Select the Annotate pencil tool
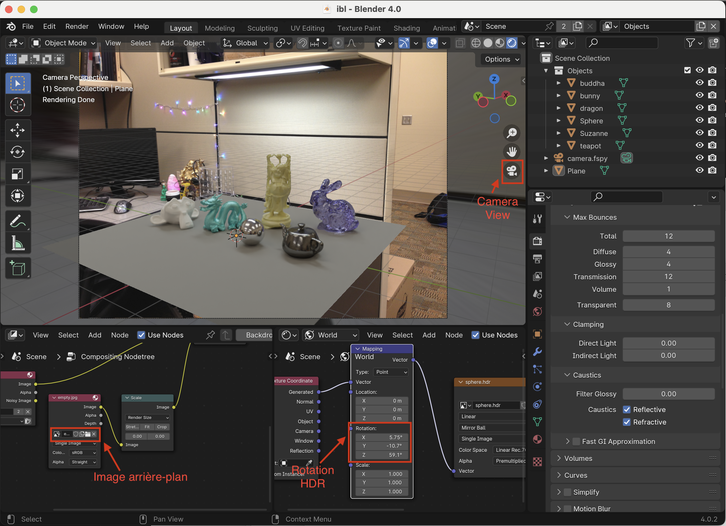 click(x=18, y=221)
